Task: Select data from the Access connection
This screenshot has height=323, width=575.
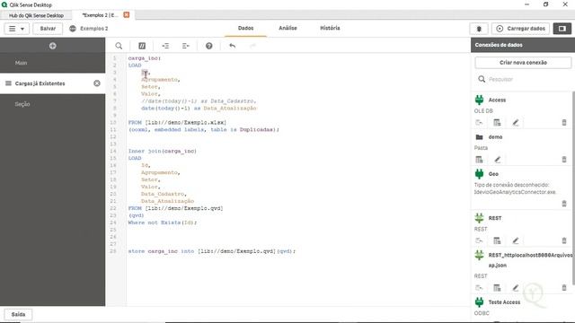Action: pos(497,123)
